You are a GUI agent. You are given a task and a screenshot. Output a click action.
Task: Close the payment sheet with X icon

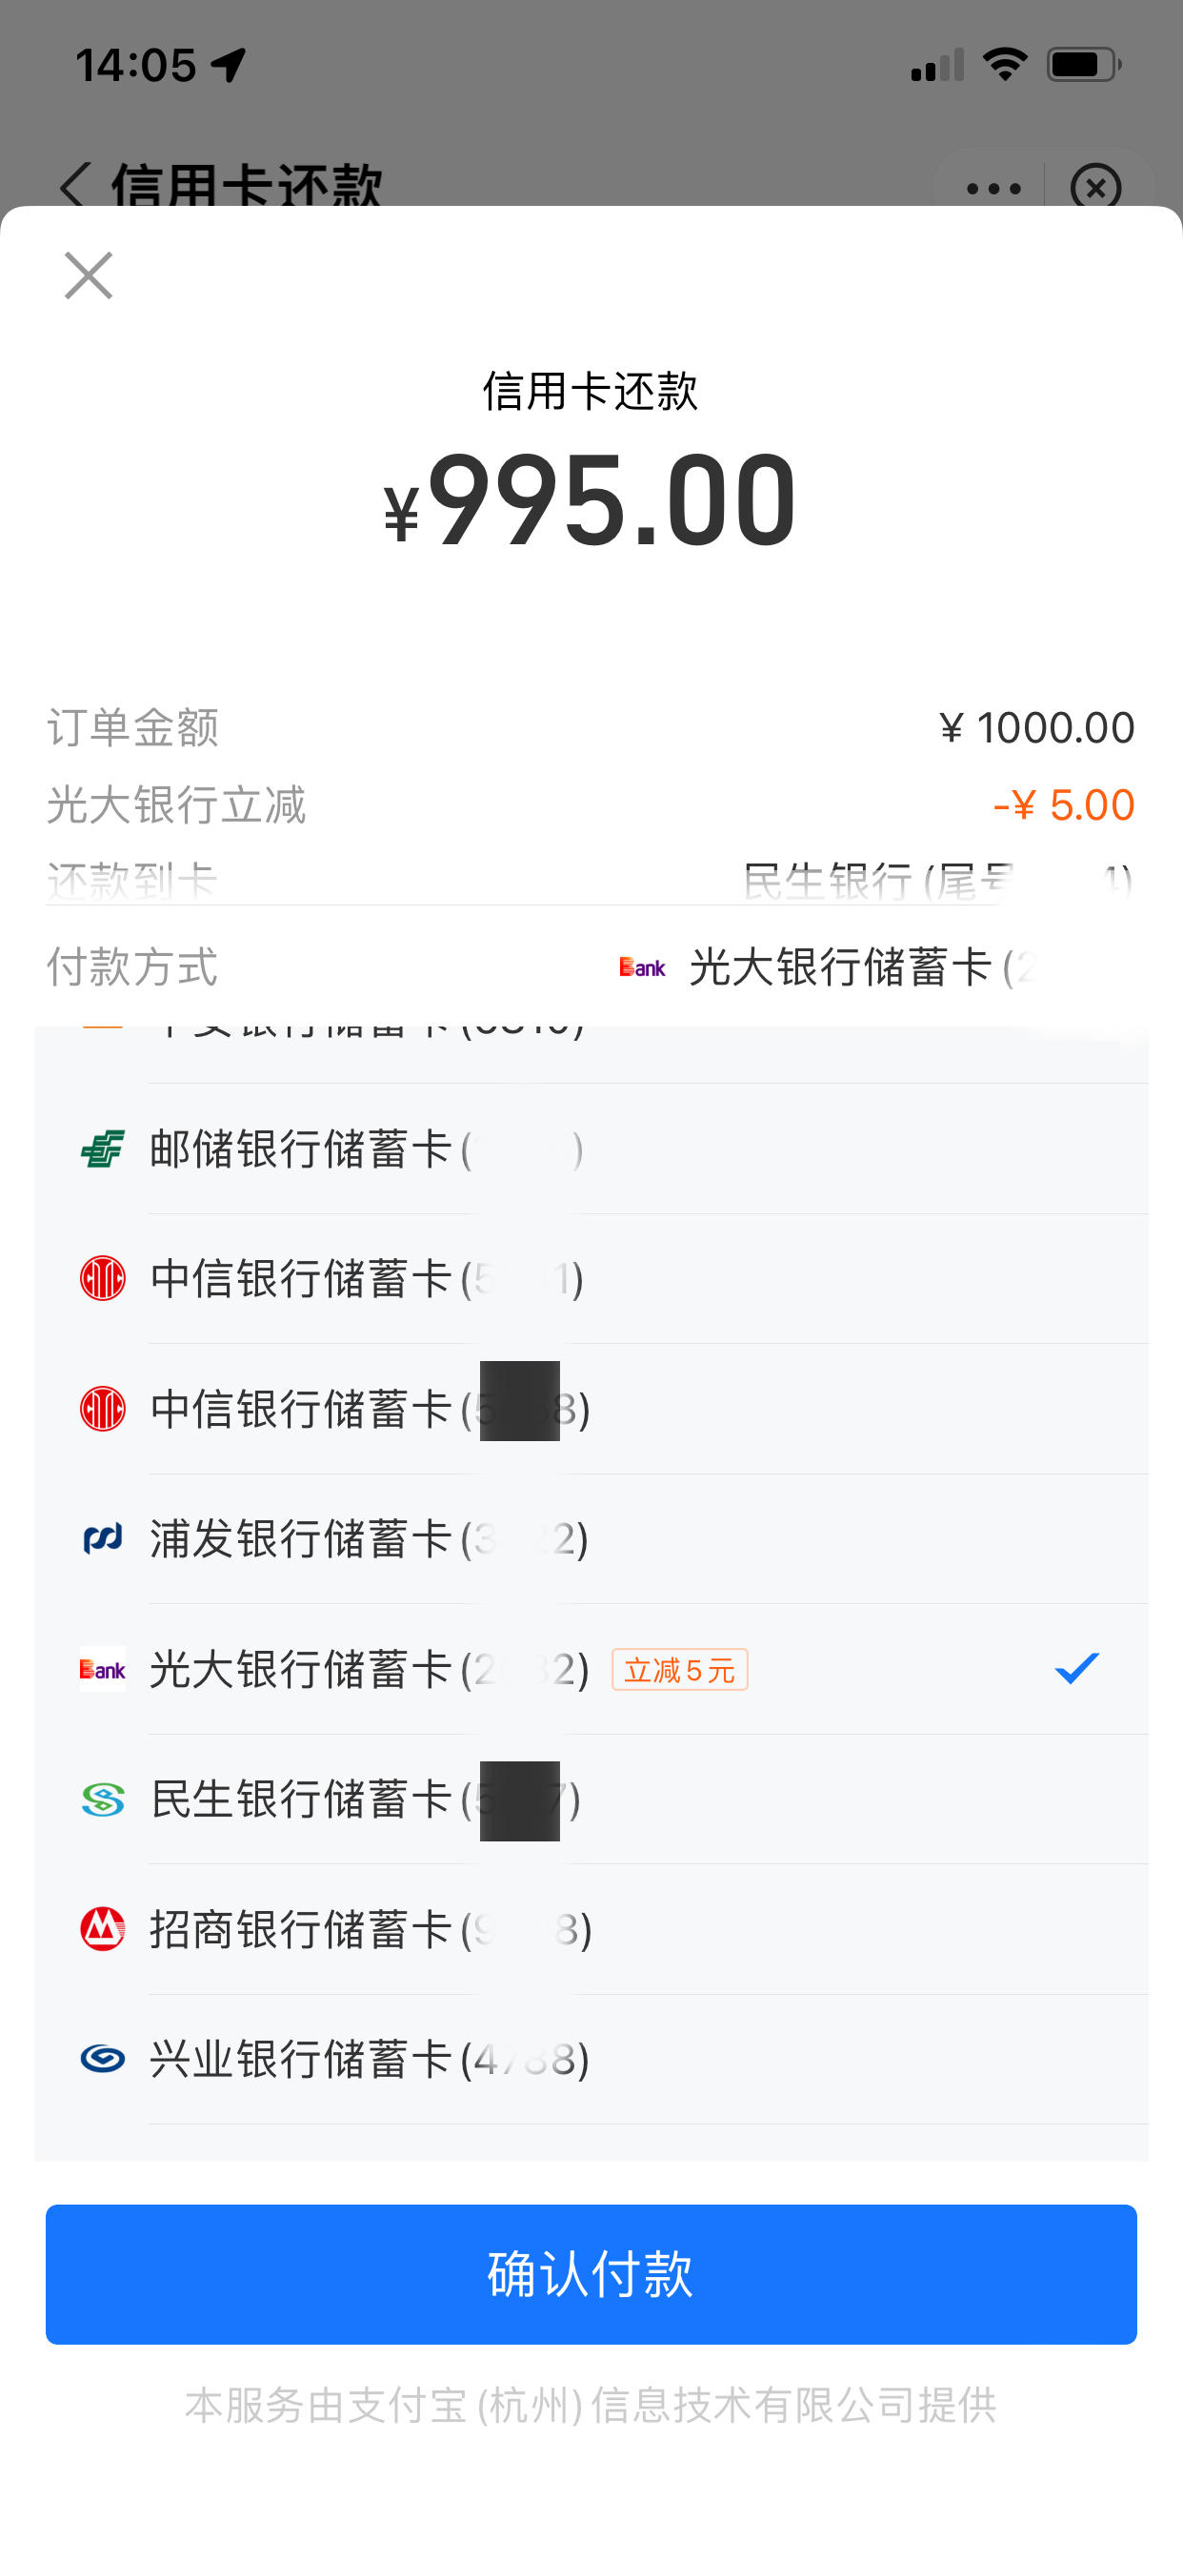click(x=89, y=275)
